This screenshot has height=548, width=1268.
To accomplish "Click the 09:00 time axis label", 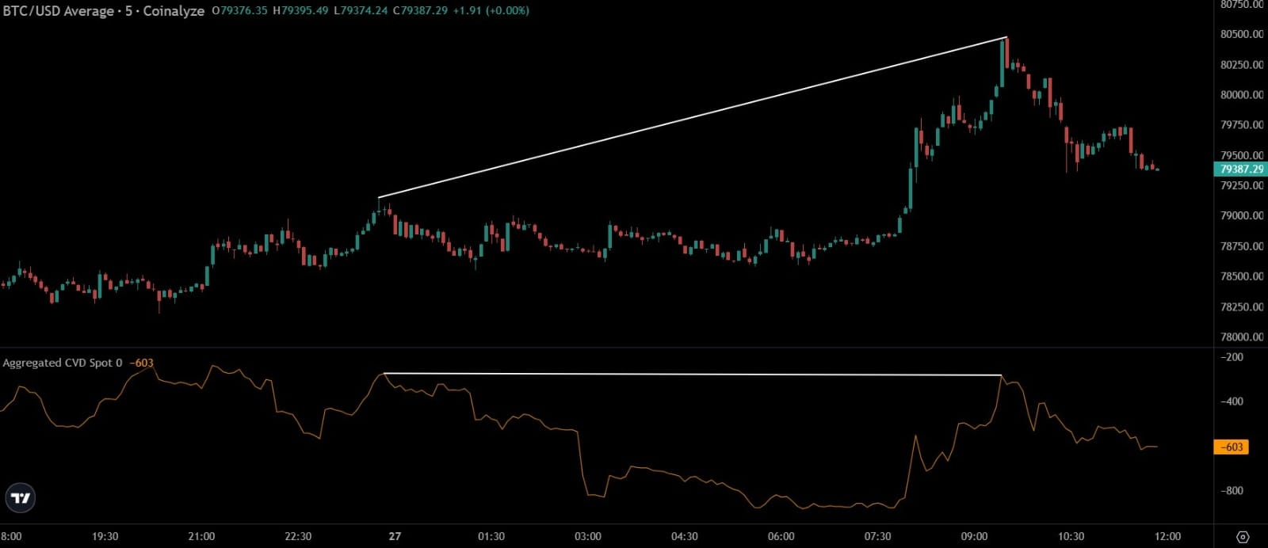I will (975, 536).
